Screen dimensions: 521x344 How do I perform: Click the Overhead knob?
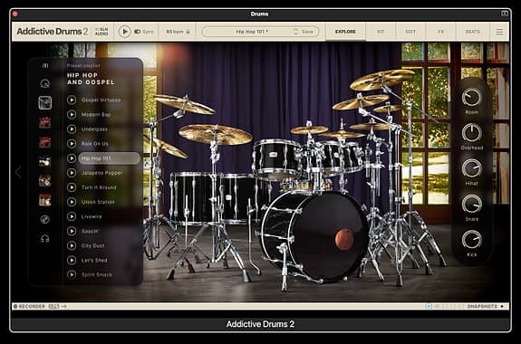tap(471, 132)
